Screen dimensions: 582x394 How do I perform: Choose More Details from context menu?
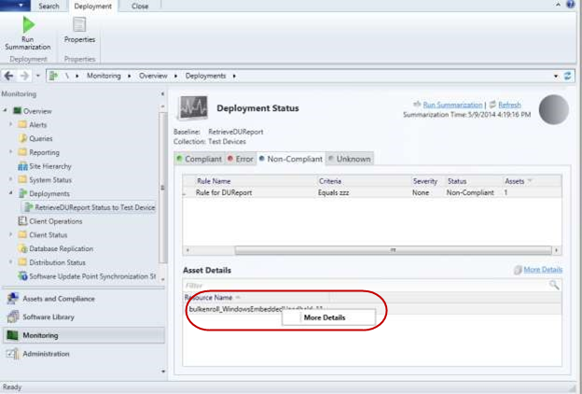pos(326,317)
